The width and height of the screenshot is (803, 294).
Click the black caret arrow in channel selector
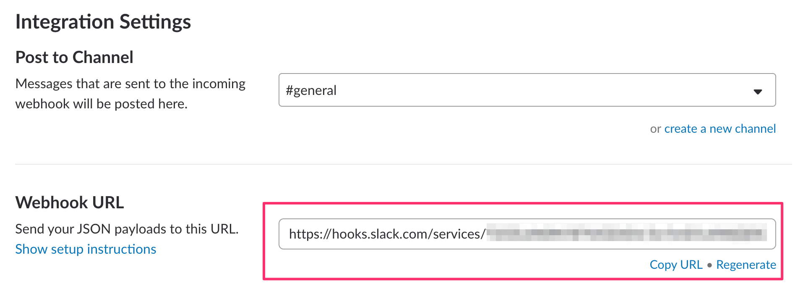(758, 92)
